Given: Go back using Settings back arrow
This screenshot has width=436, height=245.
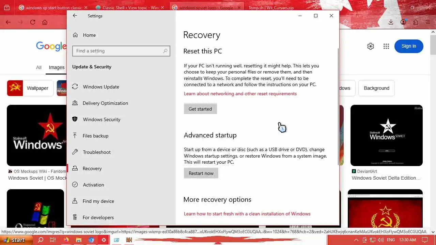Looking at the screenshot, I should (75, 16).
